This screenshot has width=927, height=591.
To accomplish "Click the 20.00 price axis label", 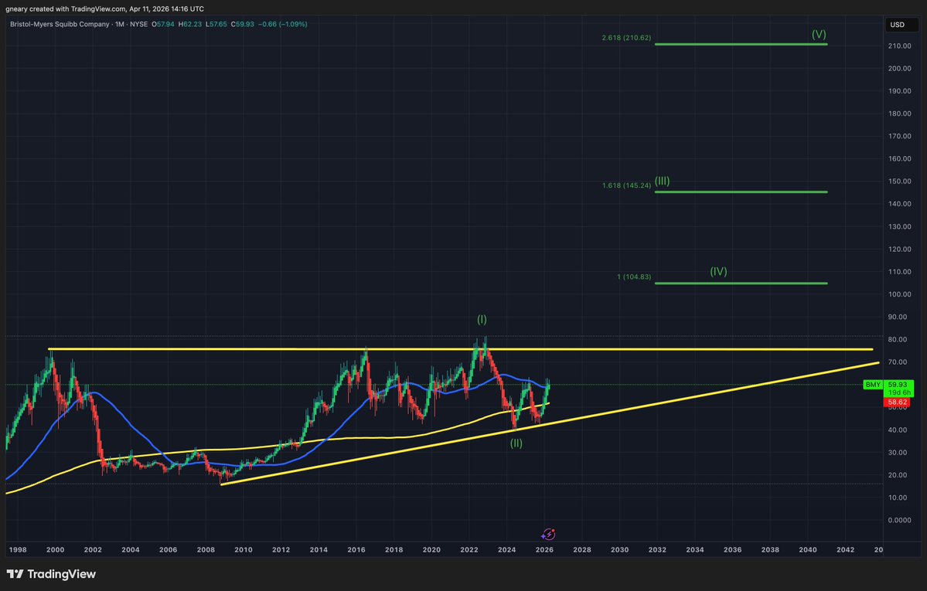I will (899, 475).
